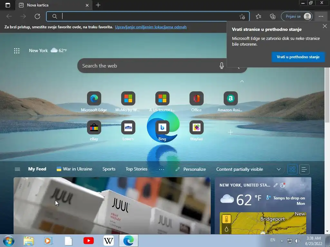Viewport: 330px width, 247px height.
Task: Open the app launcher grid icon
Action: pyautogui.click(x=17, y=50)
